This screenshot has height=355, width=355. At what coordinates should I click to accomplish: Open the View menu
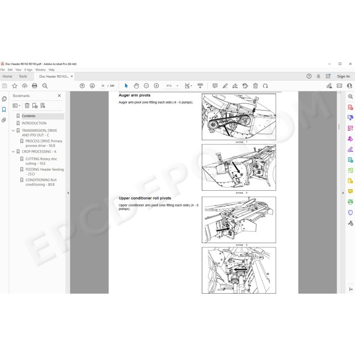(x=18, y=70)
